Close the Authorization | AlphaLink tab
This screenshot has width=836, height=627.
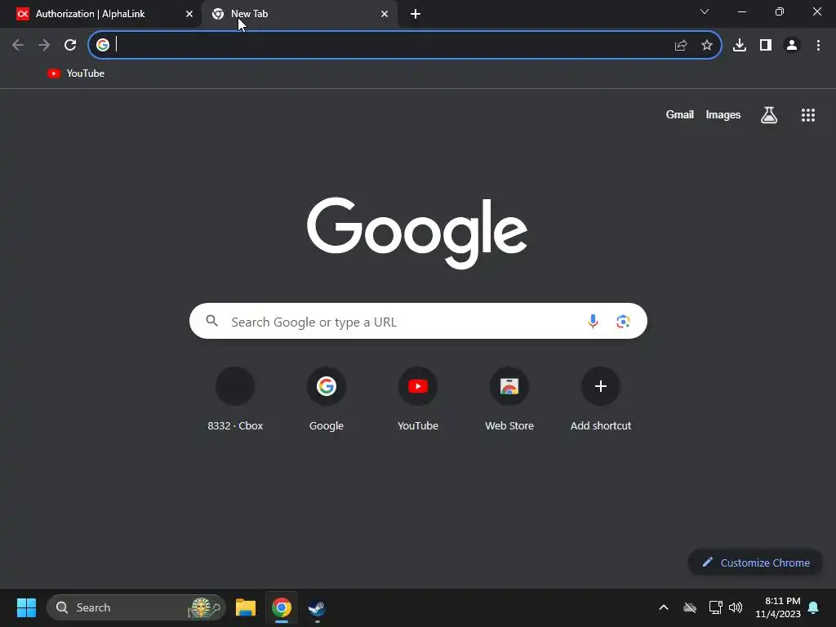(x=189, y=14)
